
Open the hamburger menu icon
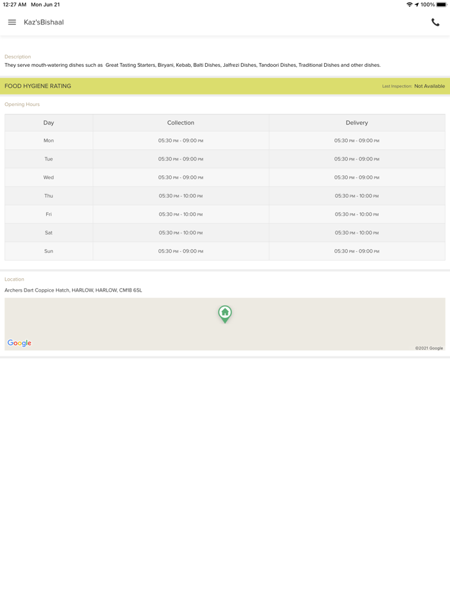[x=12, y=22]
